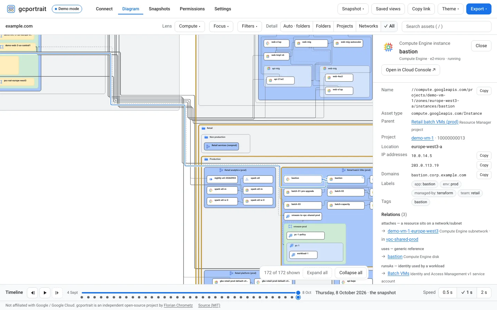The image size is (497, 310).
Task: Select the web-mig-autoscaler node
Action: (x=348, y=43)
